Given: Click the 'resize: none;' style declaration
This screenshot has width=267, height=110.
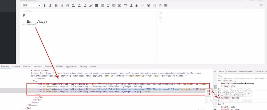Looking at the screenshot, I should pyautogui.click(x=228, y=86).
